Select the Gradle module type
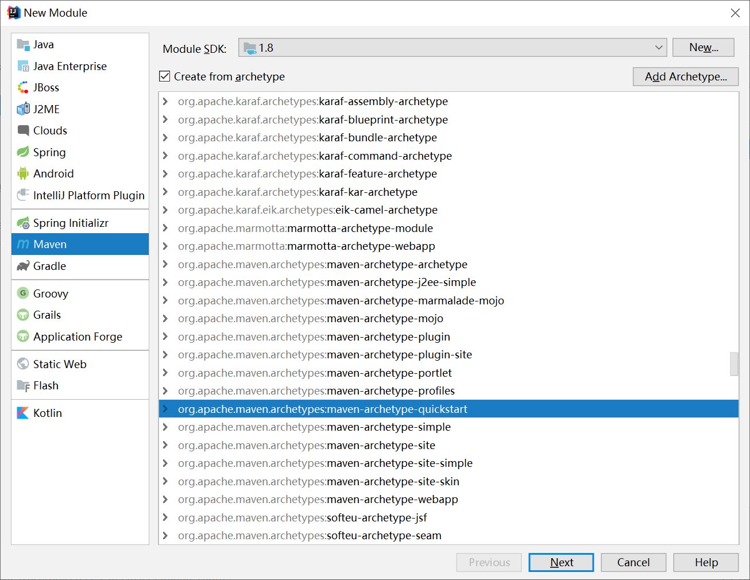Screen dimensions: 750x580 80,266
